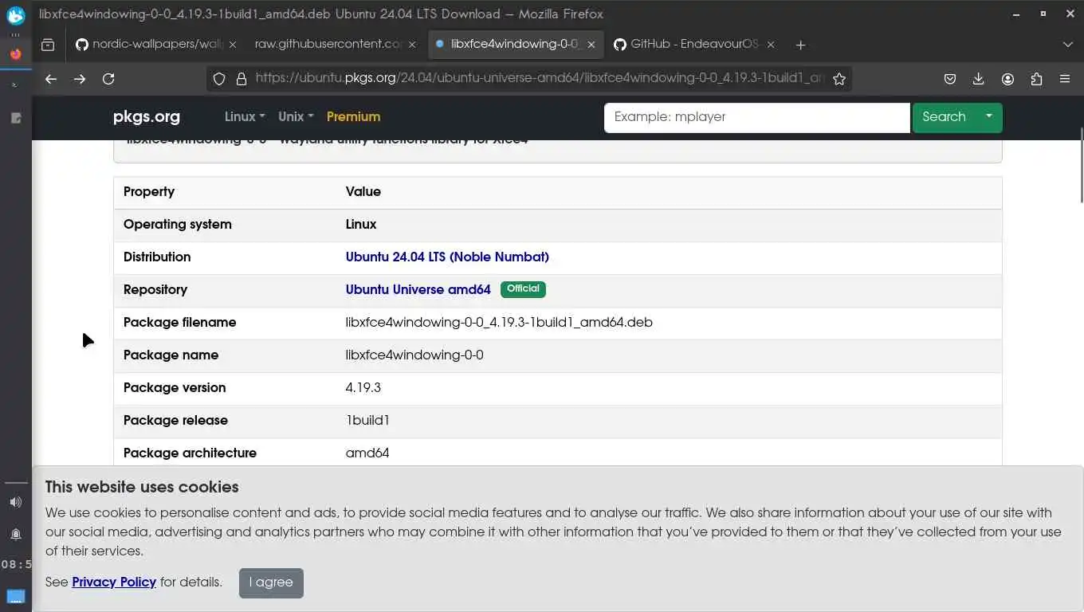Open a new tab with the plus button

(800, 45)
